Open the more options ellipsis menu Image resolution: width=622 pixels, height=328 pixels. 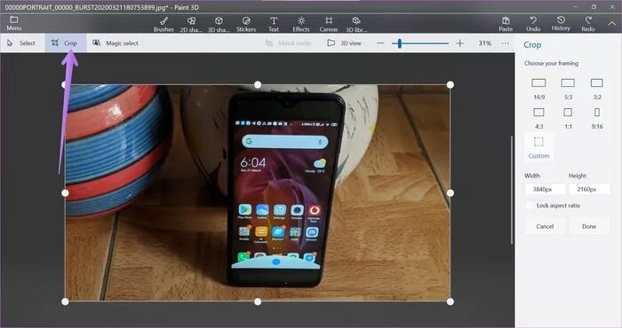(x=505, y=43)
